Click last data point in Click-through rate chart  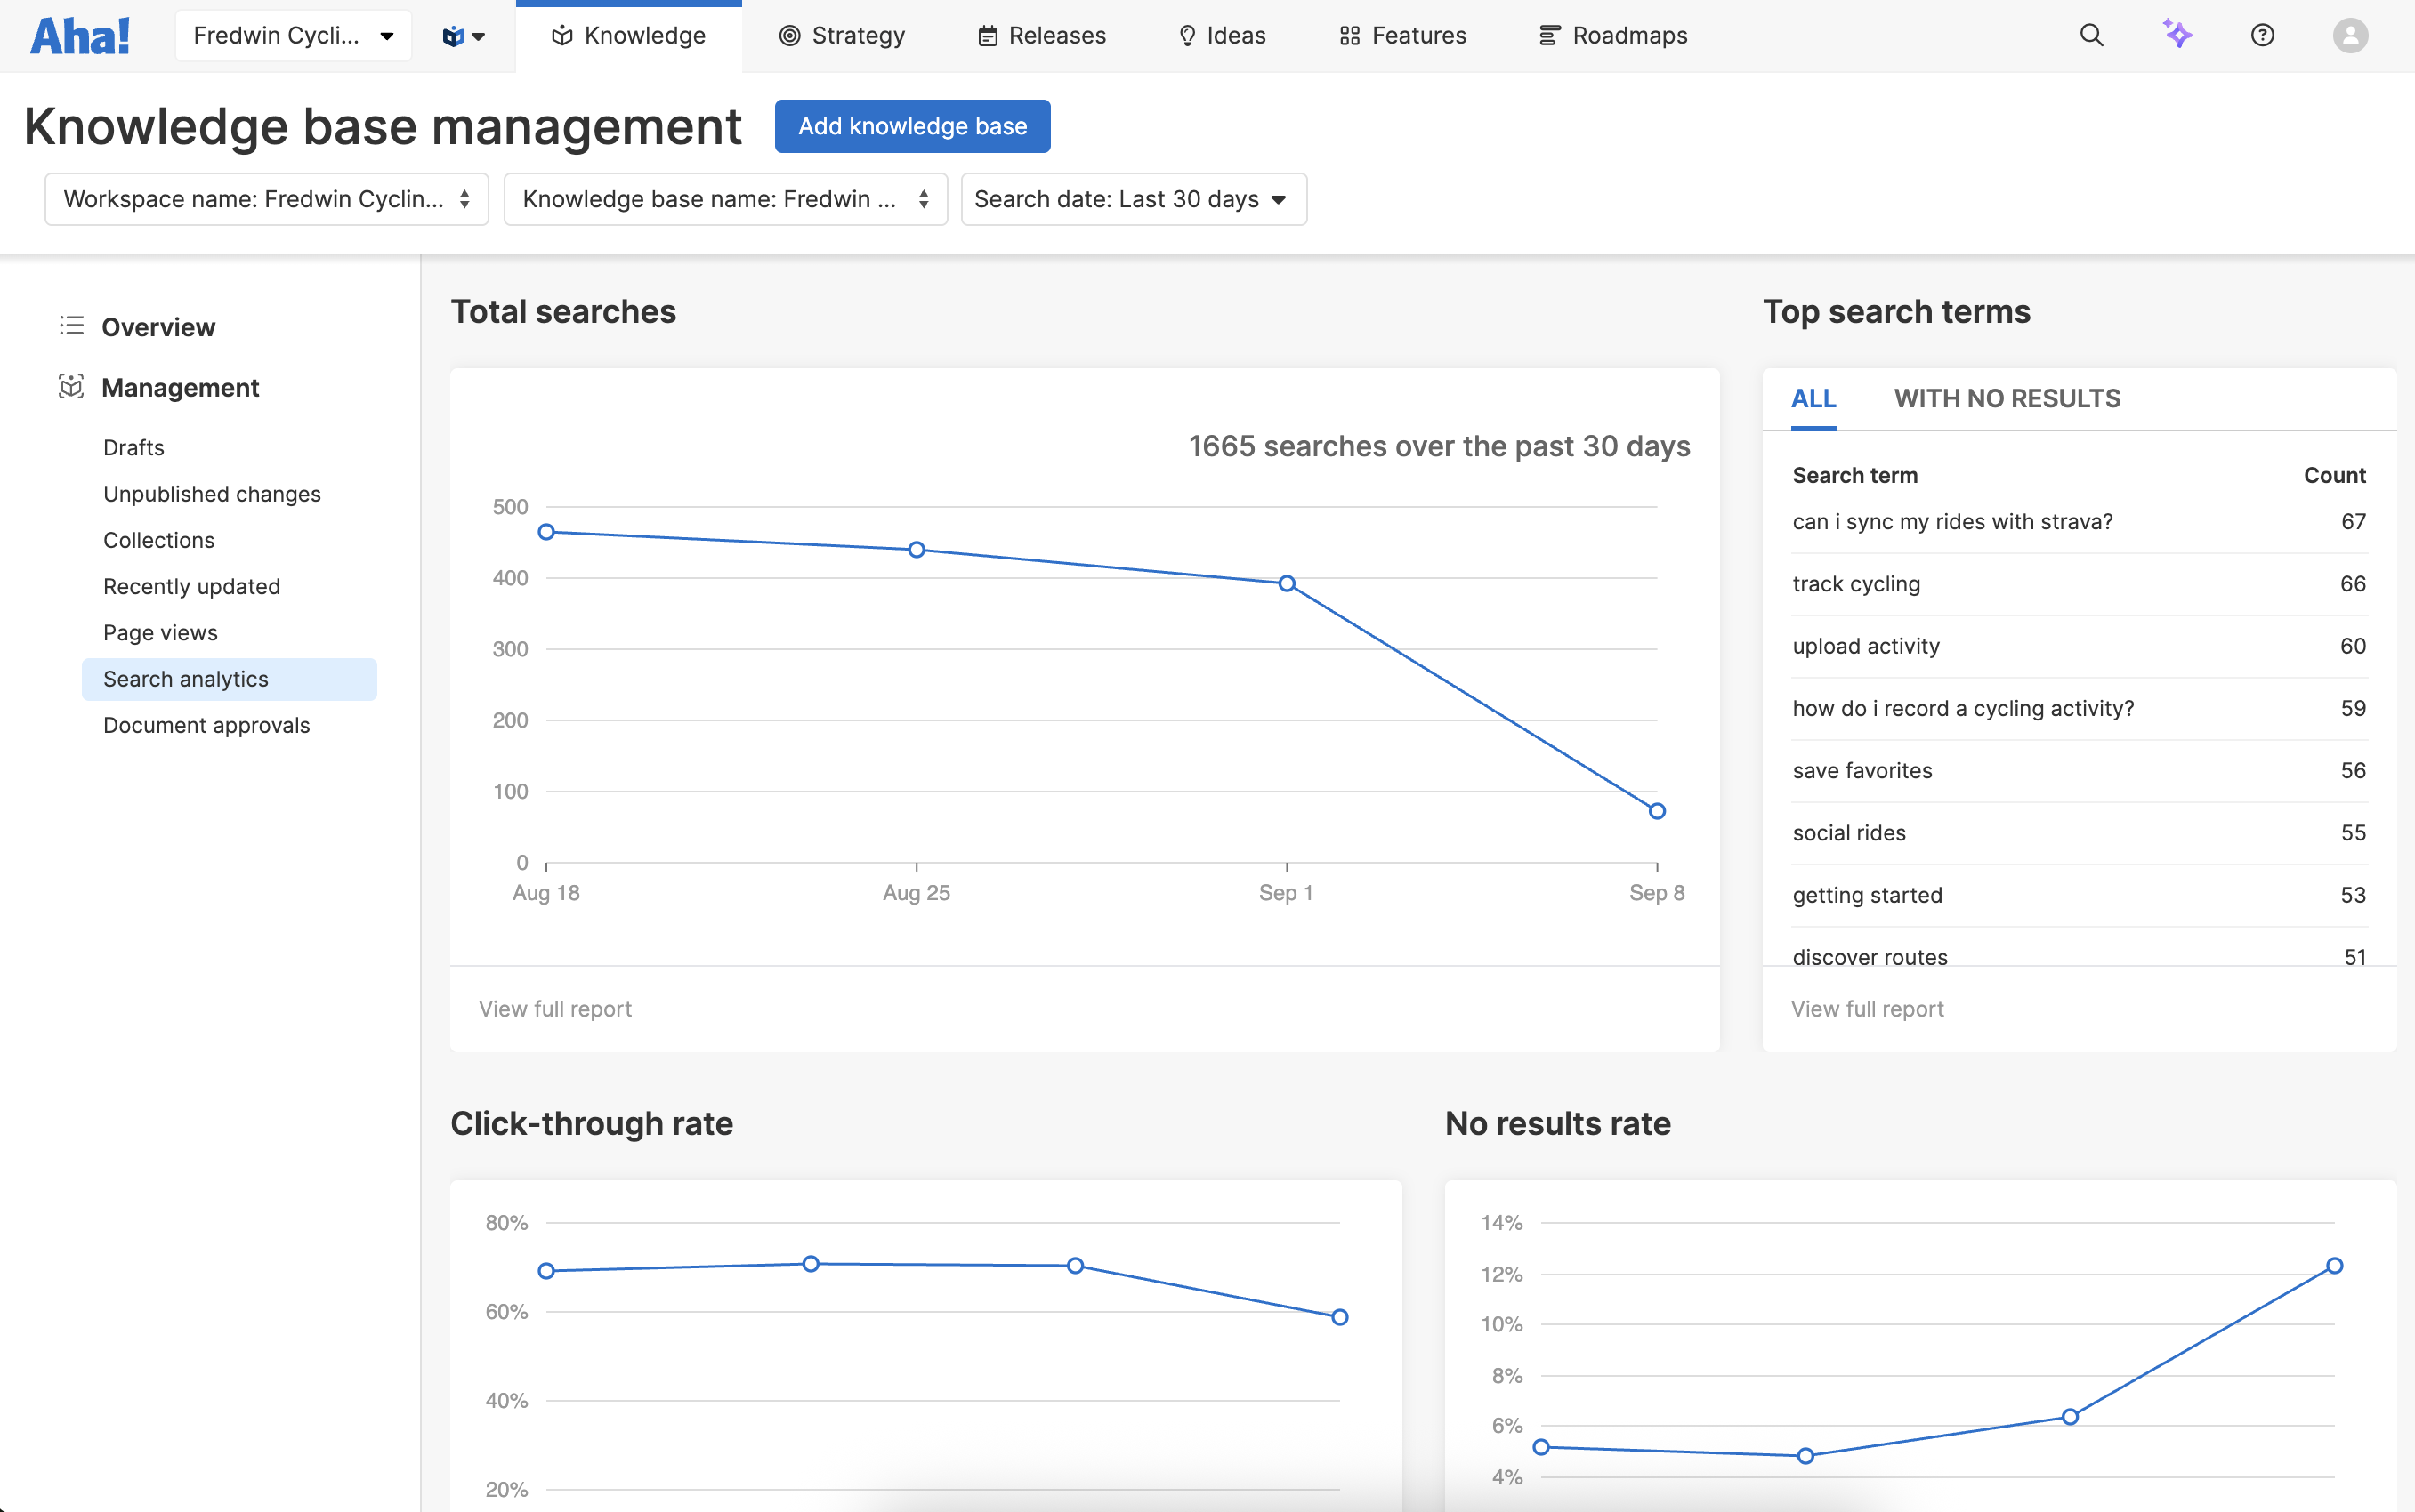point(1339,1317)
